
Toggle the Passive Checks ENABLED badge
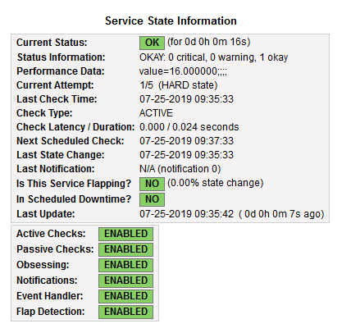(125, 249)
